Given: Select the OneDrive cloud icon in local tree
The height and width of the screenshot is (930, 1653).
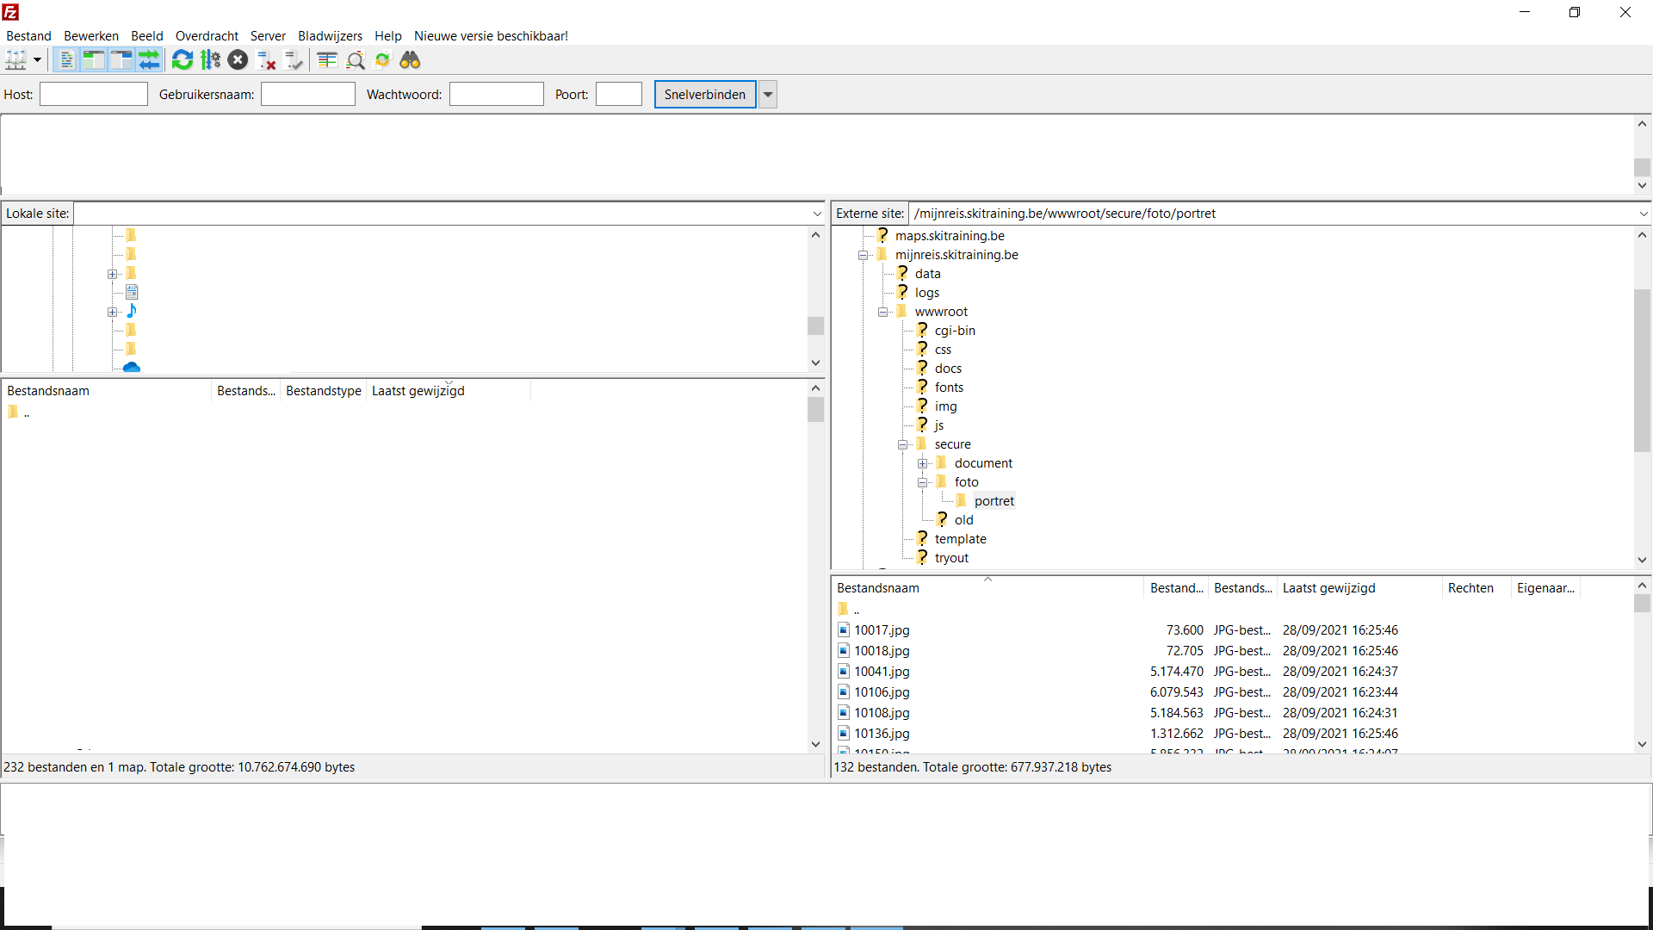Looking at the screenshot, I should pyautogui.click(x=132, y=368).
